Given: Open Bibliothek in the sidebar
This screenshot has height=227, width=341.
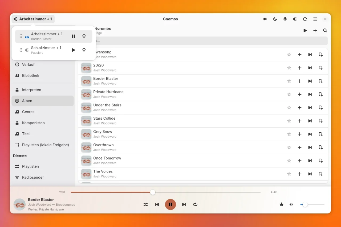Looking at the screenshot, I should pyautogui.click(x=43, y=75).
